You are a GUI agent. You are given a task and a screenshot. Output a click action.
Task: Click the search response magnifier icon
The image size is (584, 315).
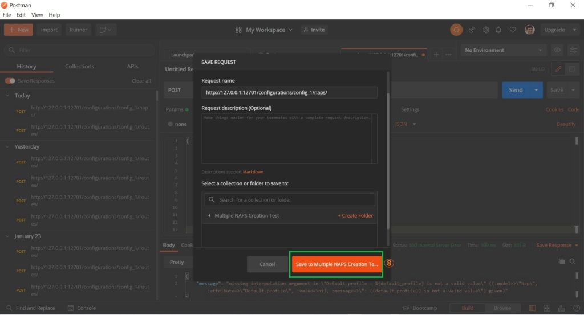pos(573,261)
